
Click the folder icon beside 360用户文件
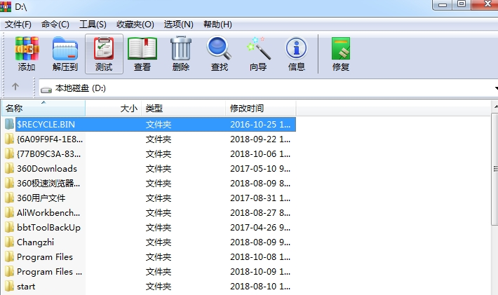pyautogui.click(x=10, y=198)
